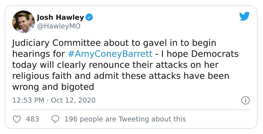Image resolution: width=263 pixels, height=134 pixels.
Task: Like the tweet with the heart icon
Action: point(17,119)
